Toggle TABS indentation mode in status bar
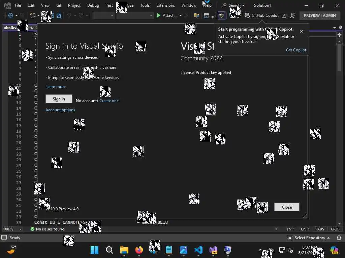345x258 pixels. 320,229
